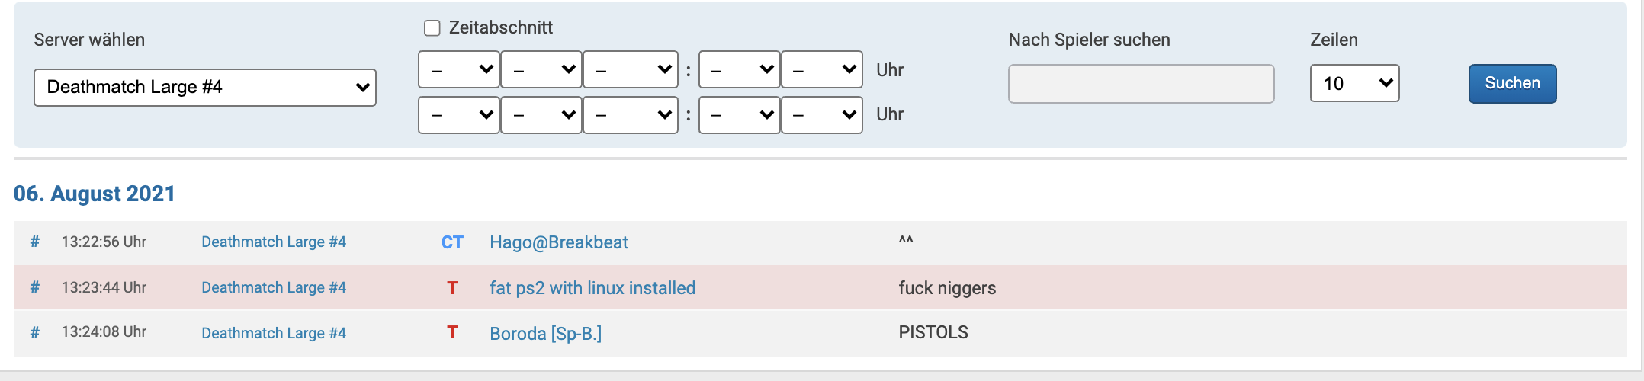Click the CT team marker beside Hago@Breakbeat

452,242
